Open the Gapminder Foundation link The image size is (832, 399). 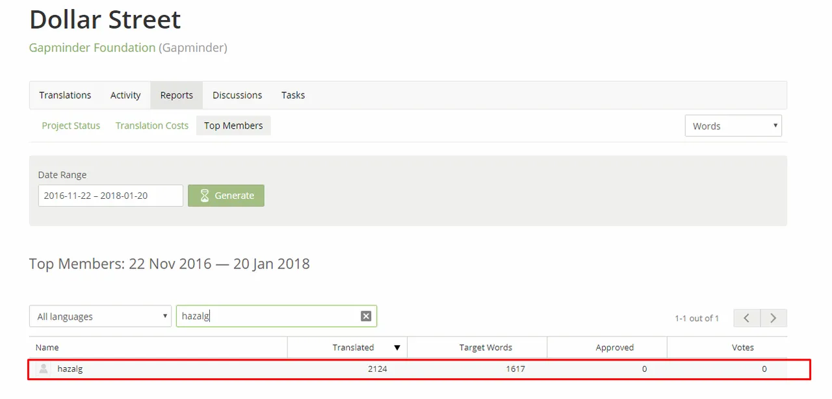point(92,47)
